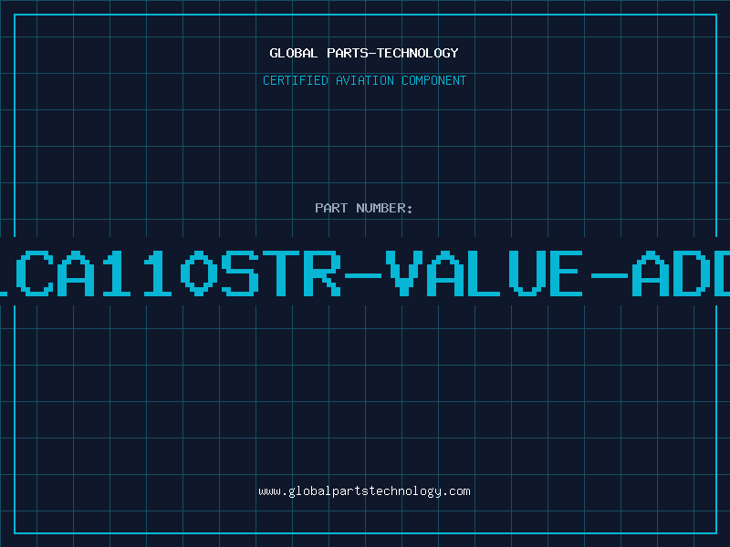Viewport: 730px width, 547px height.
Task: Open the www.globalpartstechnology.com link
Action: (x=364, y=491)
